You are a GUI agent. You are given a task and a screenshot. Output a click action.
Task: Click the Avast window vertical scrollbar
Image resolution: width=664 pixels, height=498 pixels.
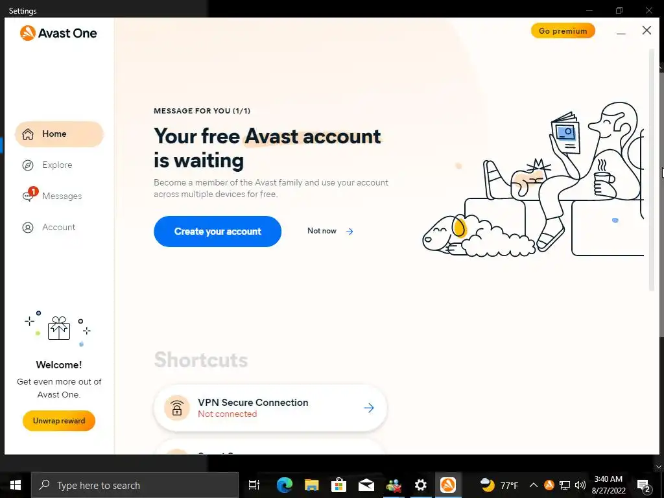click(x=651, y=169)
